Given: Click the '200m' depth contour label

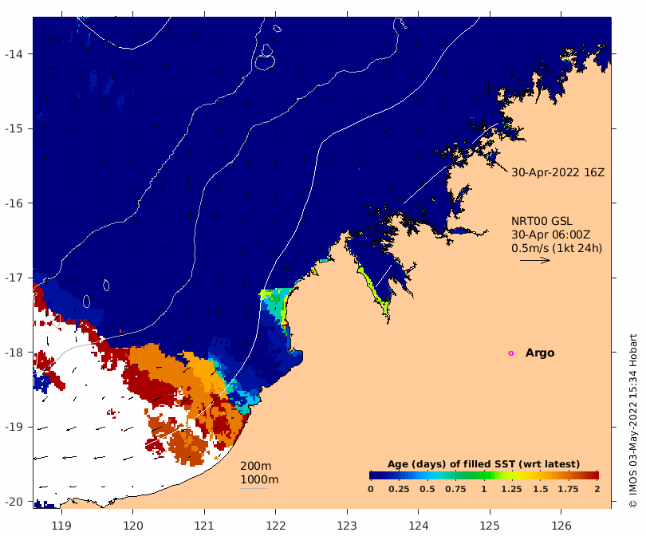Looking at the screenshot, I should click(256, 466).
